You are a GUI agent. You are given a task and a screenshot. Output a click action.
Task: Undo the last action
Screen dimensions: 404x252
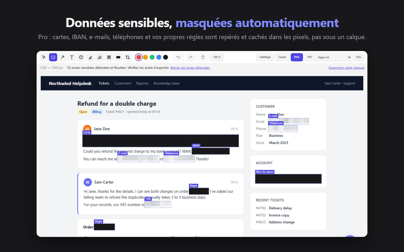tap(178, 57)
